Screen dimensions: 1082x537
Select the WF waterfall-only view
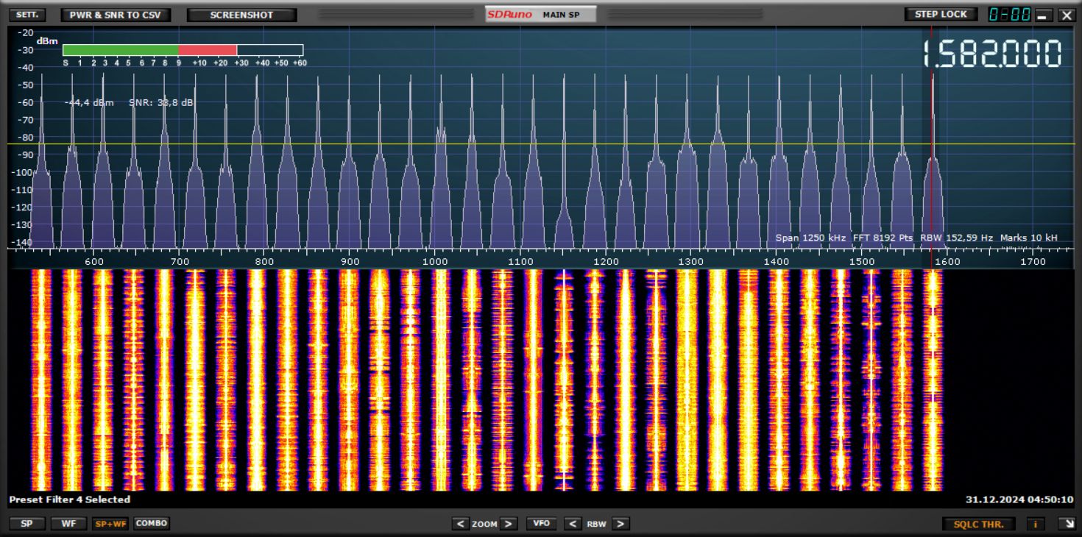tap(68, 524)
